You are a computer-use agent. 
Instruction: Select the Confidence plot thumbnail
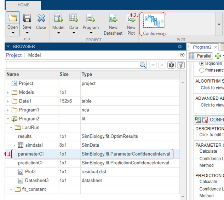point(153,22)
